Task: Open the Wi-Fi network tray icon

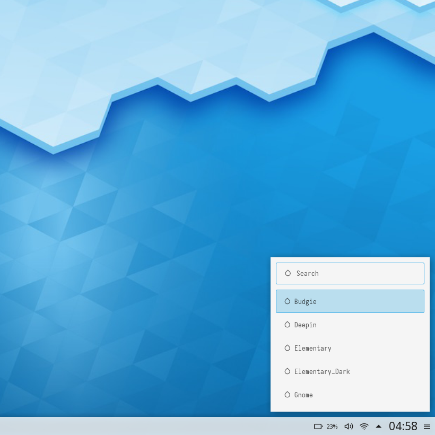Action: (x=364, y=427)
